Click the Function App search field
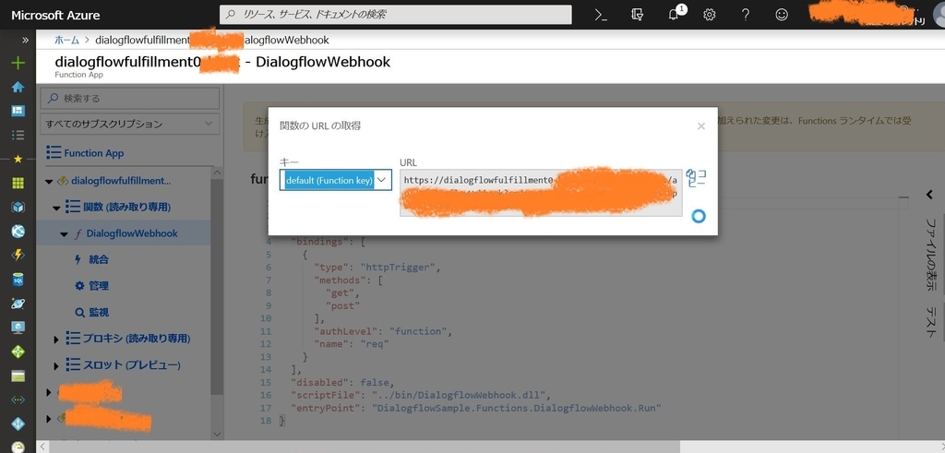Viewport: 945px width, 453px height. pyautogui.click(x=130, y=98)
